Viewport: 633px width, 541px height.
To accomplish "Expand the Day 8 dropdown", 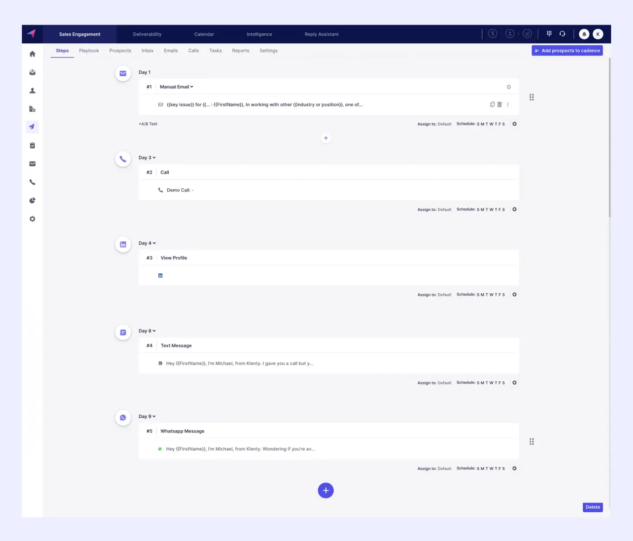I will click(x=147, y=331).
